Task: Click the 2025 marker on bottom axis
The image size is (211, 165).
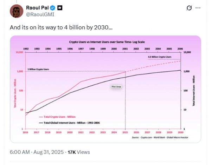Action: coord(125,132)
